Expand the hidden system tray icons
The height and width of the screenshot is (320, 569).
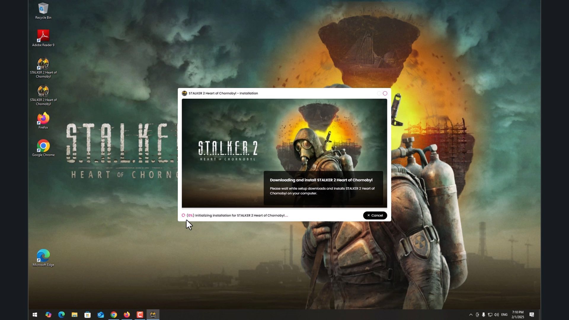pos(471,315)
